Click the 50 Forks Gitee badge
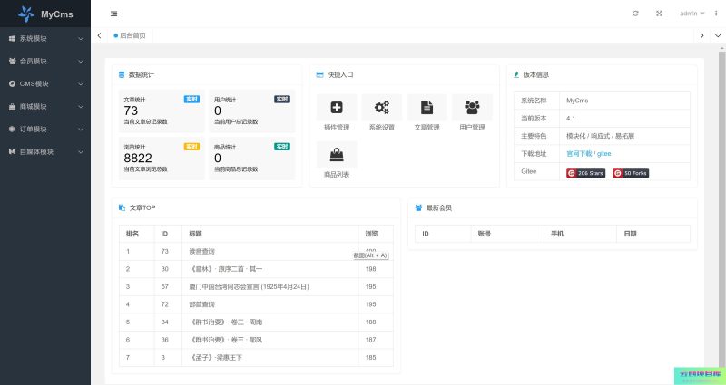726x385 pixels. click(631, 173)
